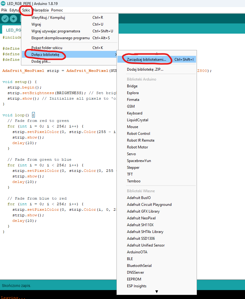Click the '// Fade from green to blue' comment
The height and width of the screenshot is (299, 245).
[x=39, y=160]
